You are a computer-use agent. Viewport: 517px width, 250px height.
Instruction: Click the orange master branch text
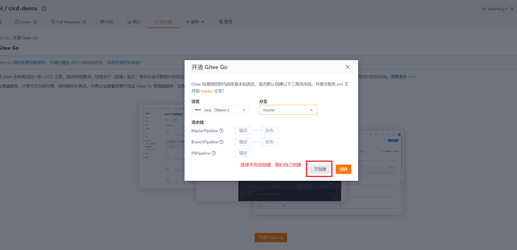(x=207, y=91)
